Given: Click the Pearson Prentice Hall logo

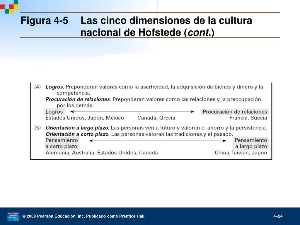Looking at the screenshot, I should point(13,217).
